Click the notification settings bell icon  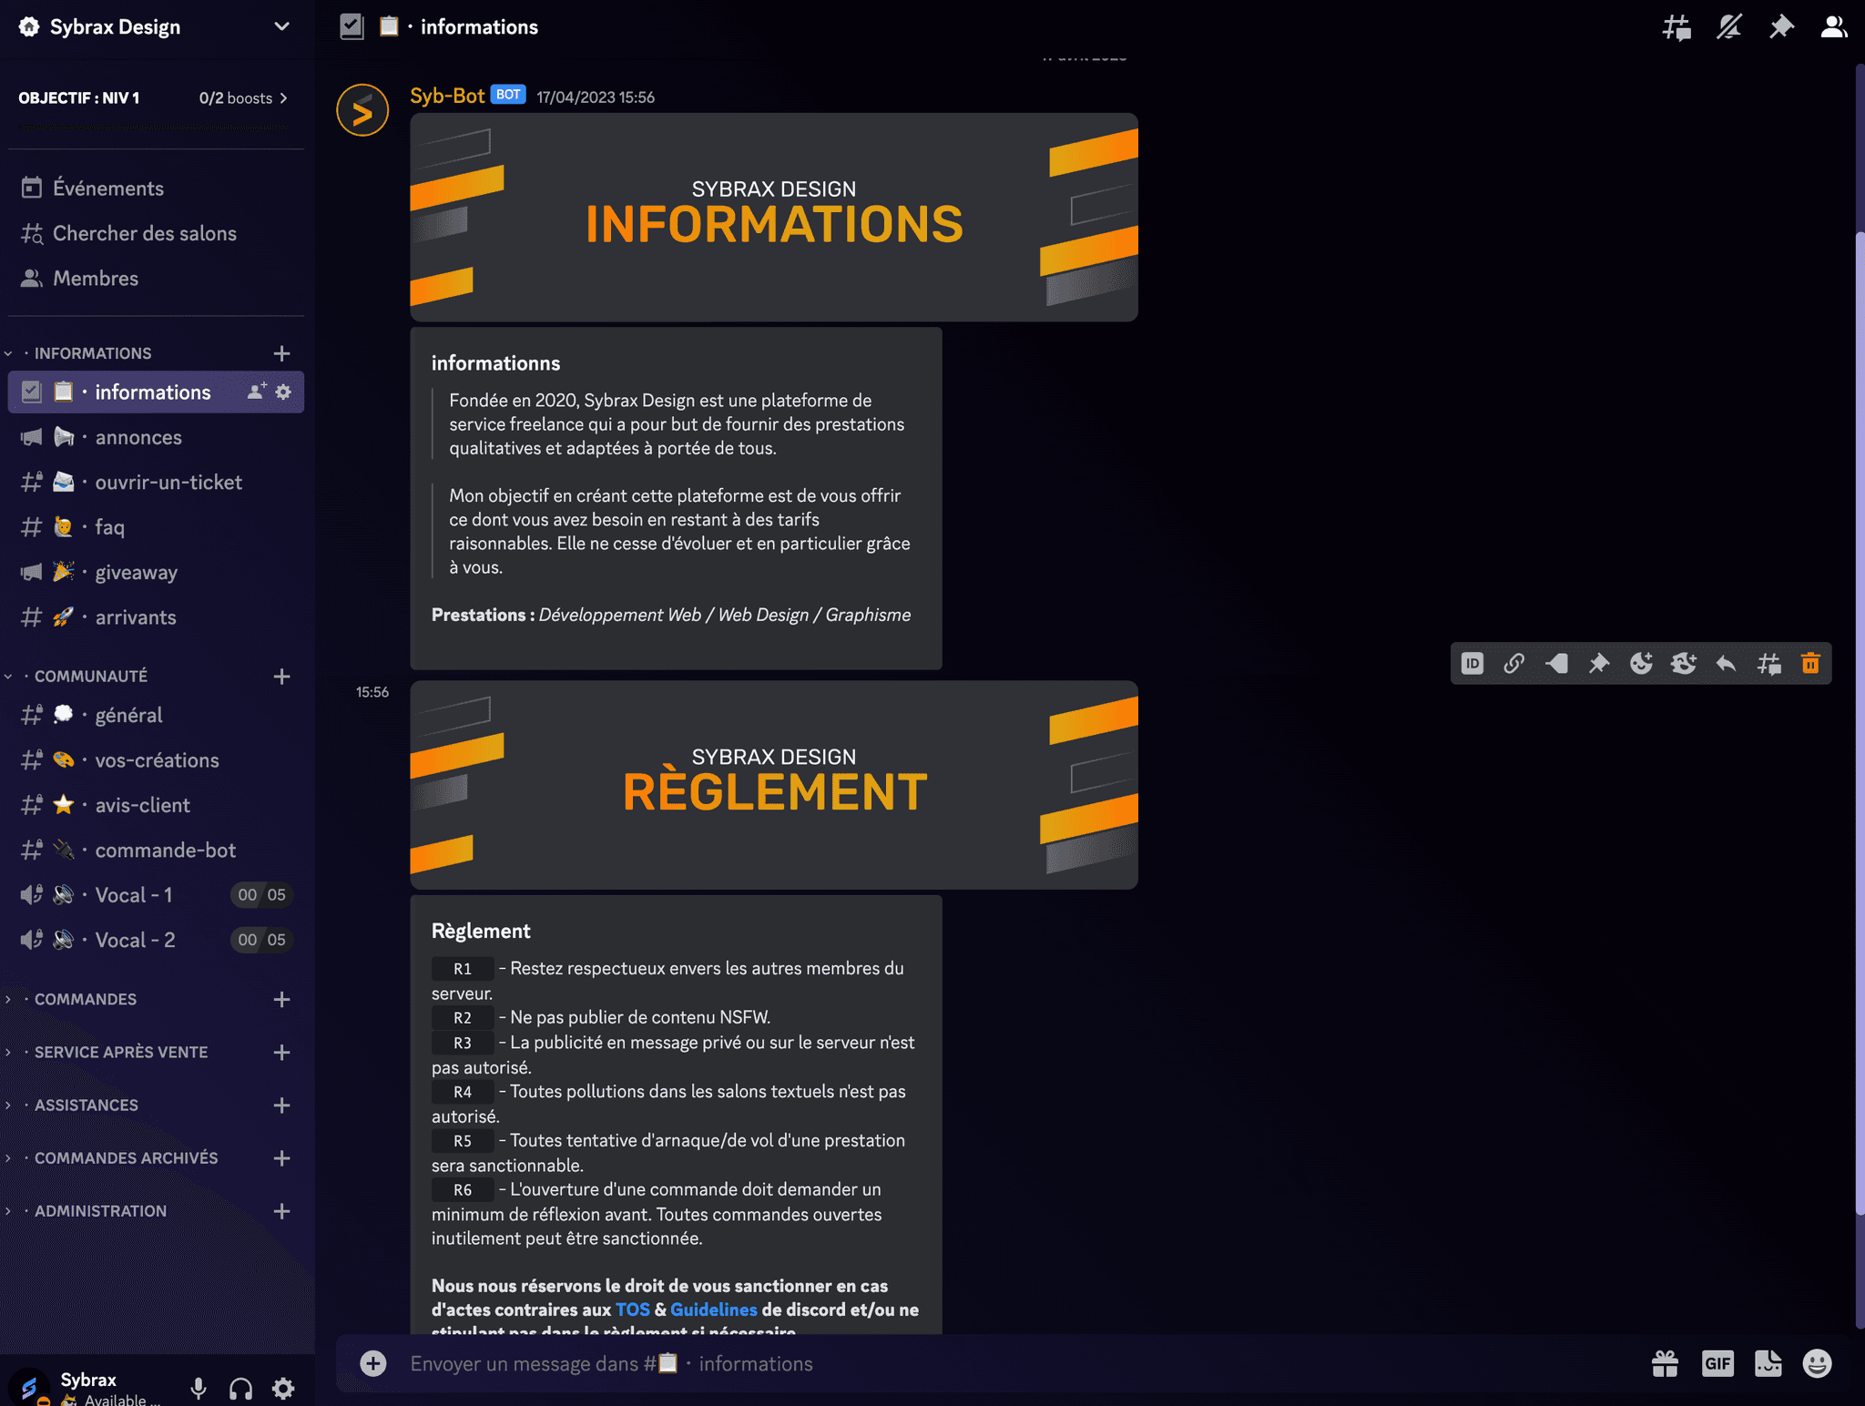(x=1728, y=27)
